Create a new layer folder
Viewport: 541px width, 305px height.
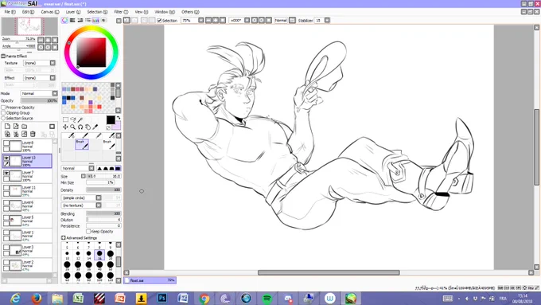tap(24, 127)
